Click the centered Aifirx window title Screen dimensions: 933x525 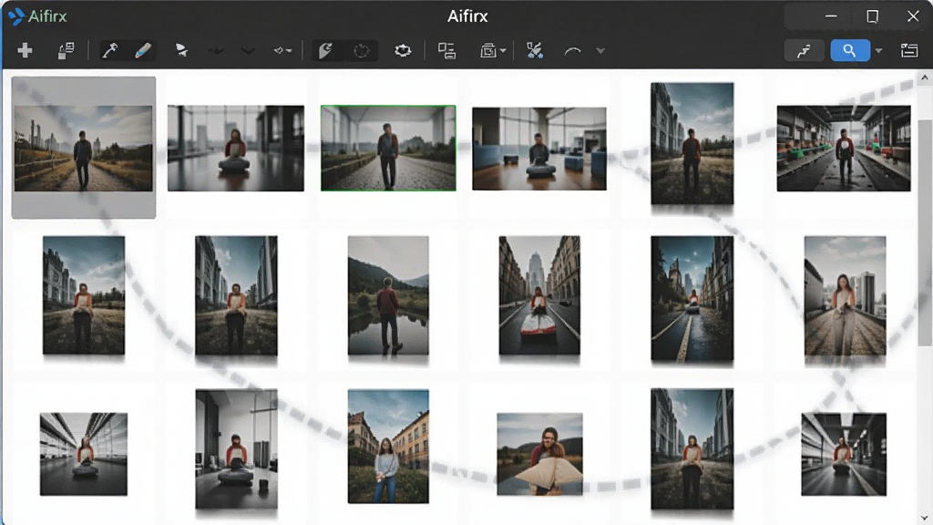tap(467, 16)
